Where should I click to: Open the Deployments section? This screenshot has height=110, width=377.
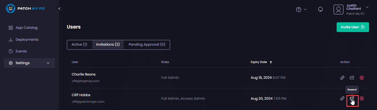pos(27,40)
